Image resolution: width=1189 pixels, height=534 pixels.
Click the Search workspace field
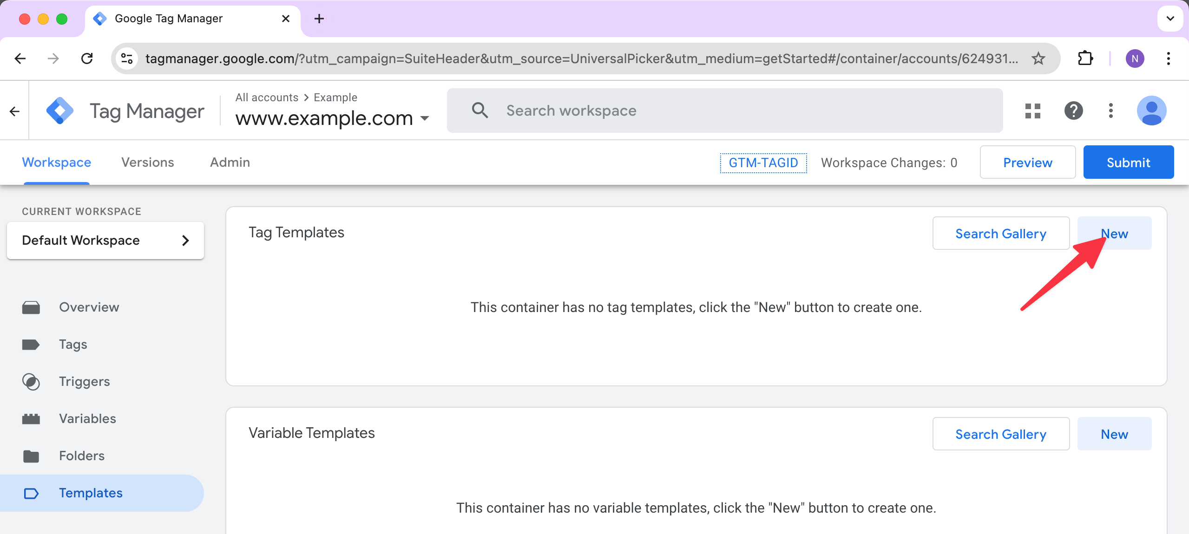point(725,111)
